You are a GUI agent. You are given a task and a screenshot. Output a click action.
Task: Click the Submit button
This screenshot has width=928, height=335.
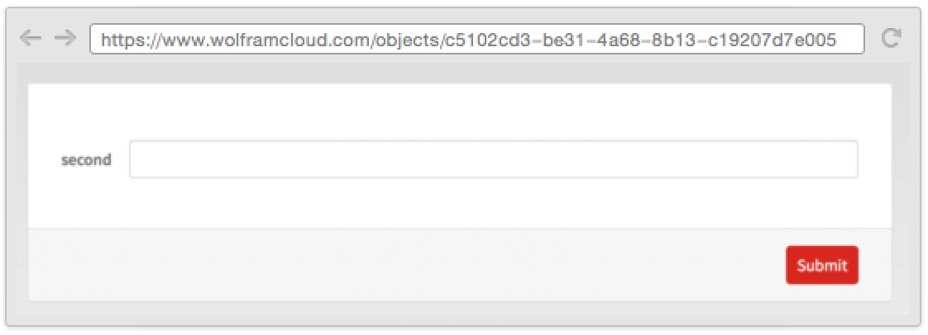(822, 266)
